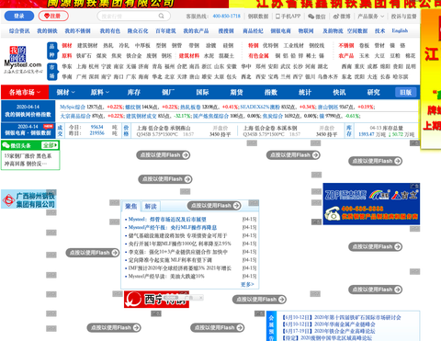Viewport: 441px width, 341px height.
Task: Open the 快讯 nav menu item
Action: [x=339, y=92]
